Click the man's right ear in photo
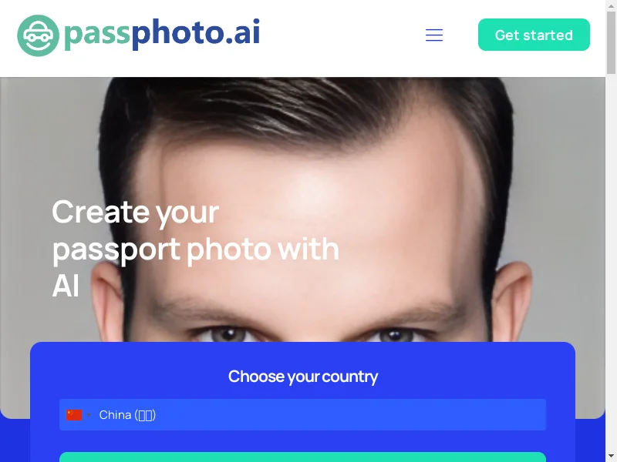 512,300
